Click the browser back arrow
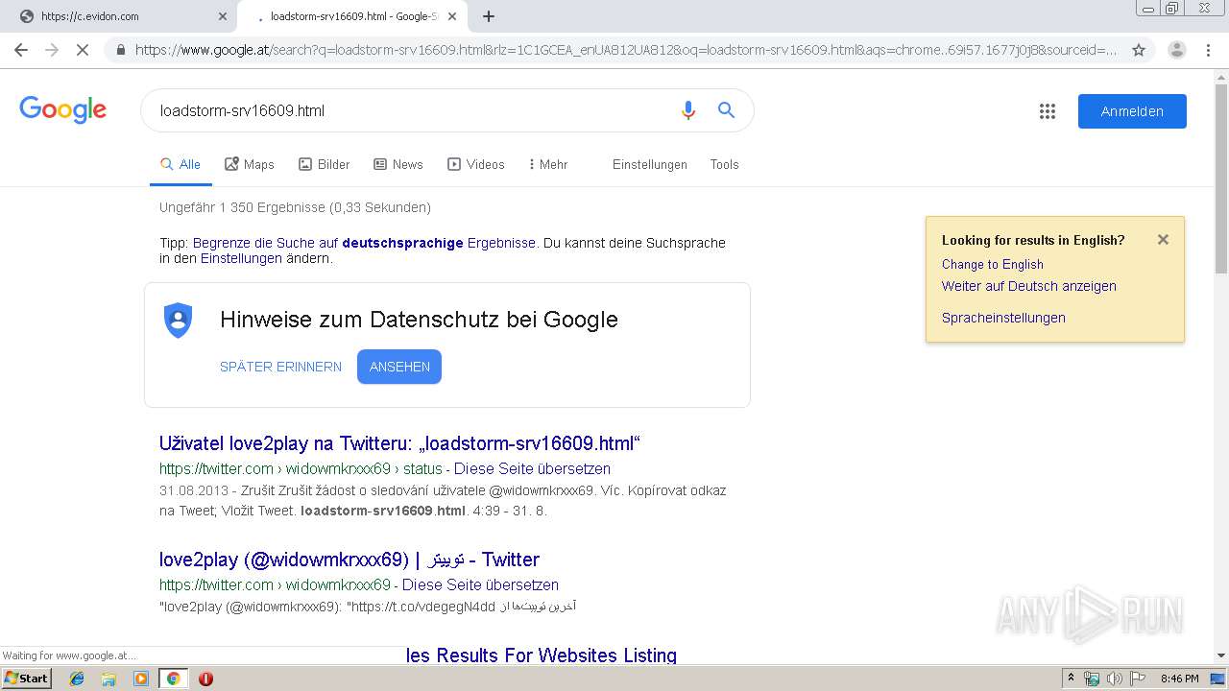Image resolution: width=1229 pixels, height=691 pixels. click(x=21, y=50)
